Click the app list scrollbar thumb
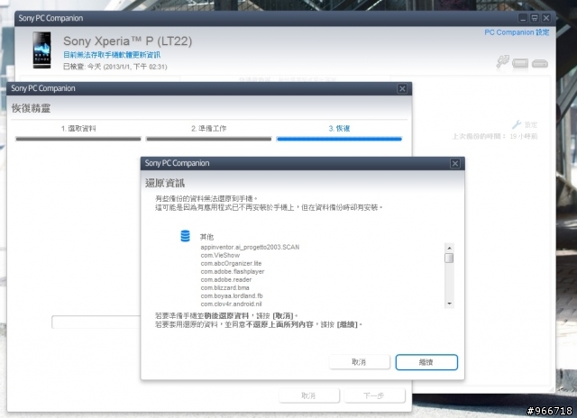Image resolution: width=577 pixels, height=418 pixels. click(449, 258)
